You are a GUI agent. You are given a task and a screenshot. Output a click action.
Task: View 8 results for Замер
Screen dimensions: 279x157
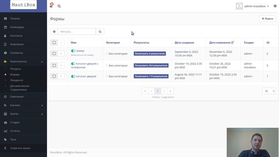150,54
